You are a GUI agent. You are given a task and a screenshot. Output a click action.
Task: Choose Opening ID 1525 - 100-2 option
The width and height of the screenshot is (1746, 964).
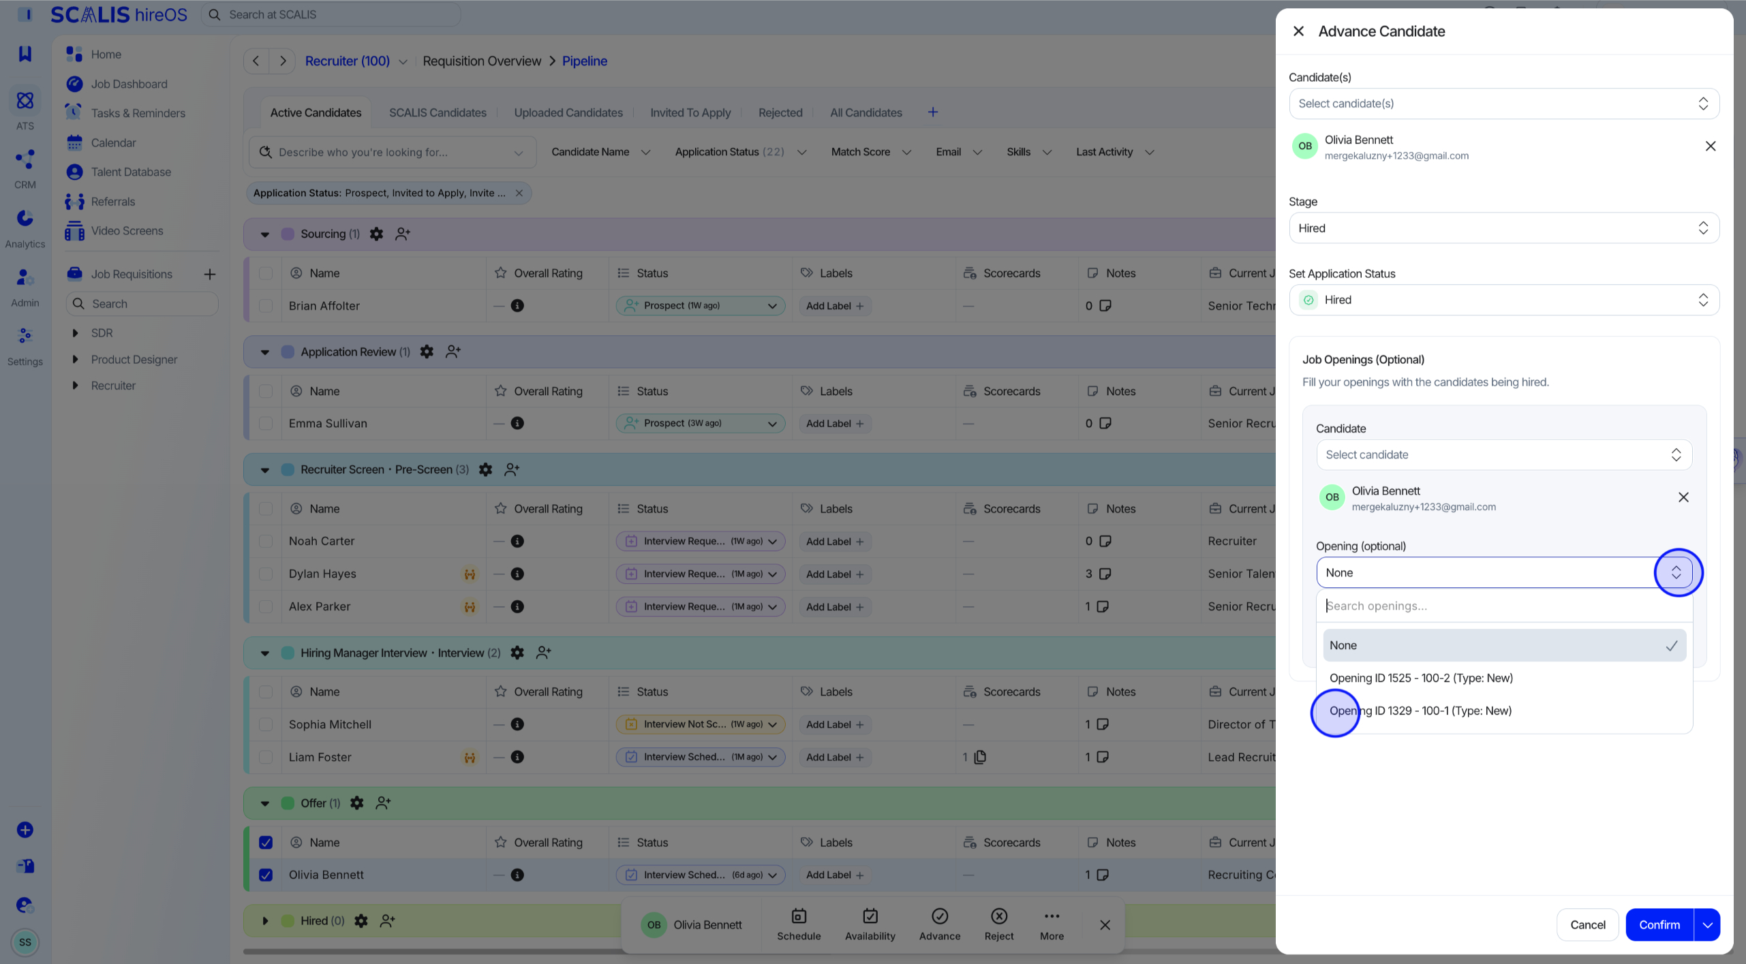(x=1503, y=679)
